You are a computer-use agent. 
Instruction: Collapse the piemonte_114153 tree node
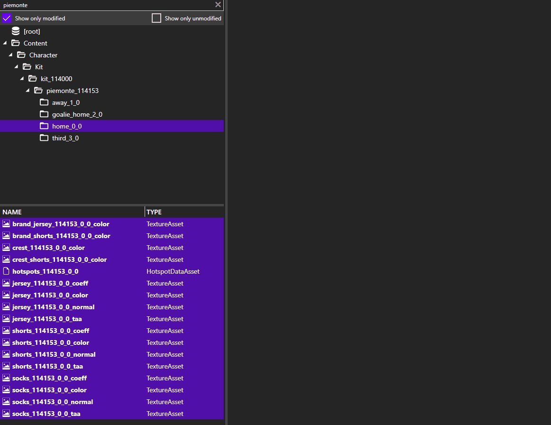click(27, 90)
